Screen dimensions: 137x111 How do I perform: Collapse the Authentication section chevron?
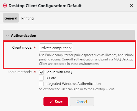pyautogui.click(x=7, y=35)
